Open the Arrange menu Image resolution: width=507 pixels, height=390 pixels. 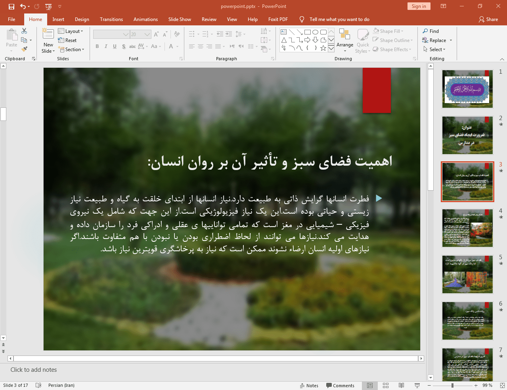(344, 40)
